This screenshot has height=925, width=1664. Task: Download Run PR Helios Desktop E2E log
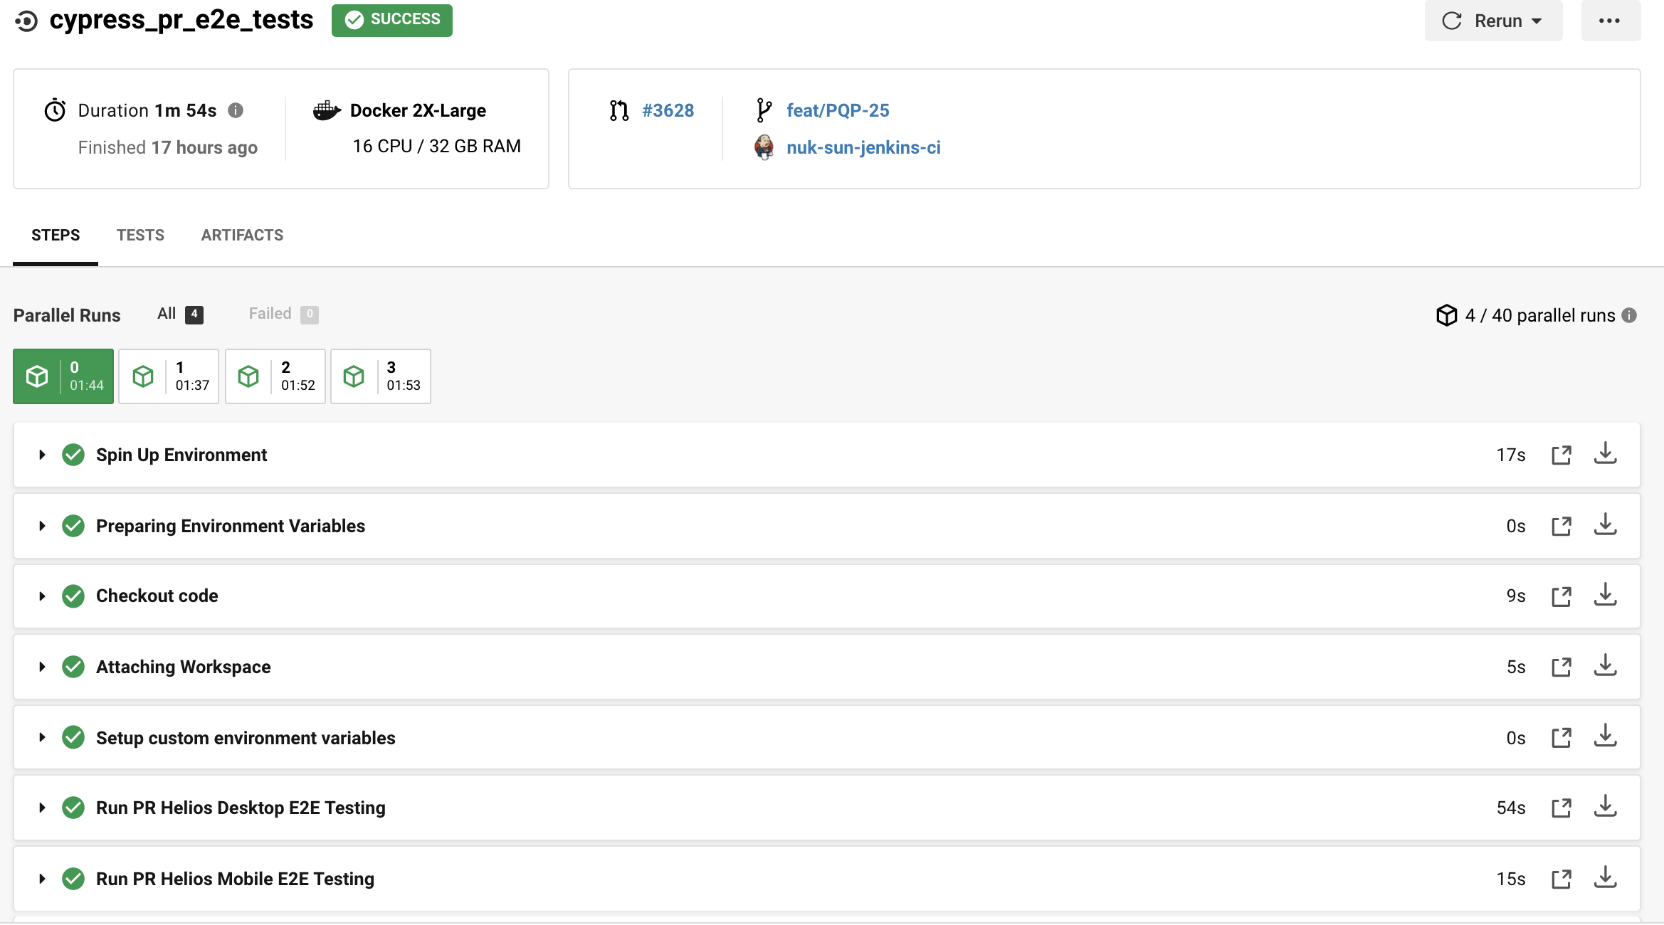1605,807
